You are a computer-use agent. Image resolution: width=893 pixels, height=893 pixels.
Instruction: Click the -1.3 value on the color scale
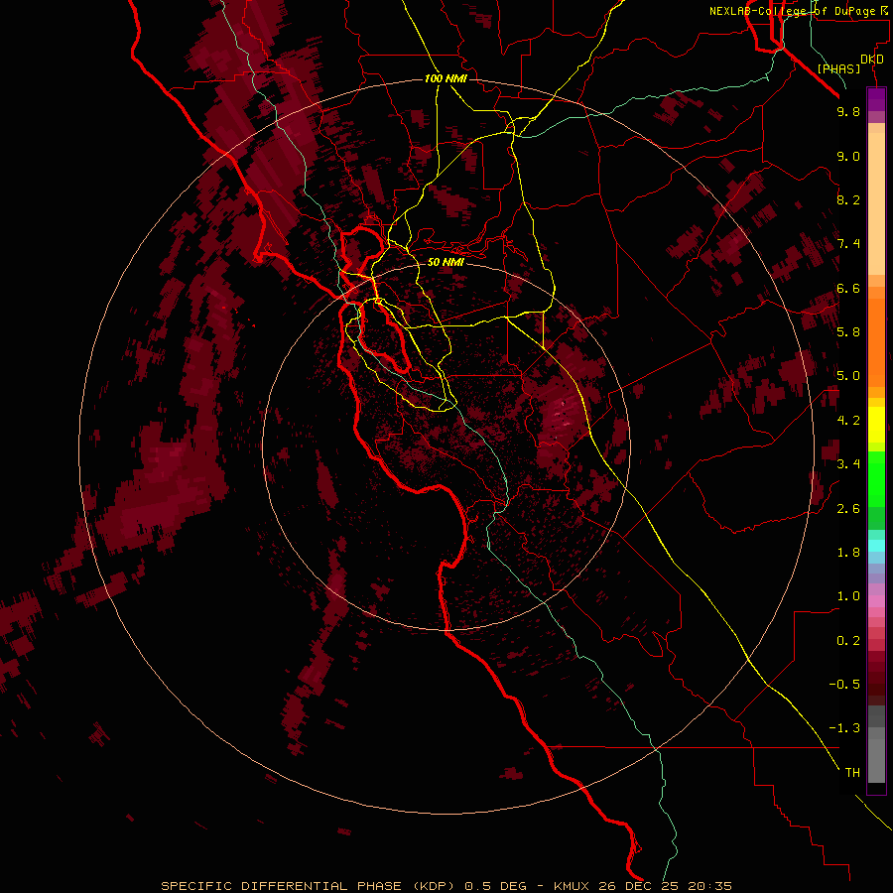pyautogui.click(x=844, y=728)
